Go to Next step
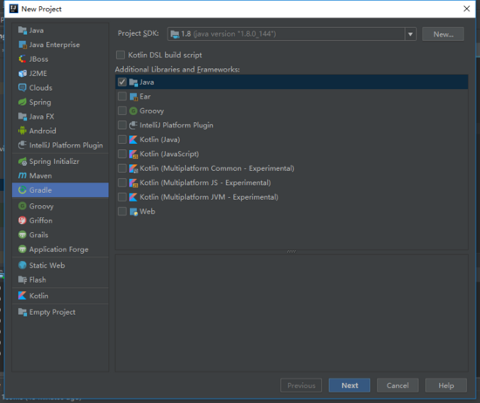This screenshot has height=403, width=480. [x=349, y=386]
